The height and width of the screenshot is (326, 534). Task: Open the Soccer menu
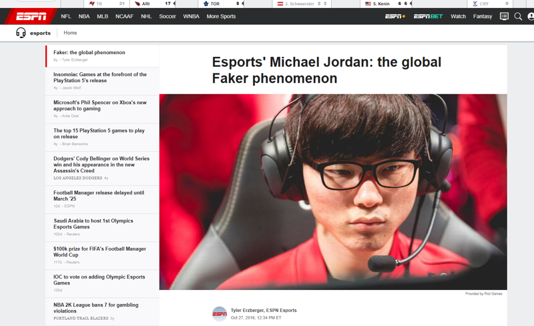point(168,17)
